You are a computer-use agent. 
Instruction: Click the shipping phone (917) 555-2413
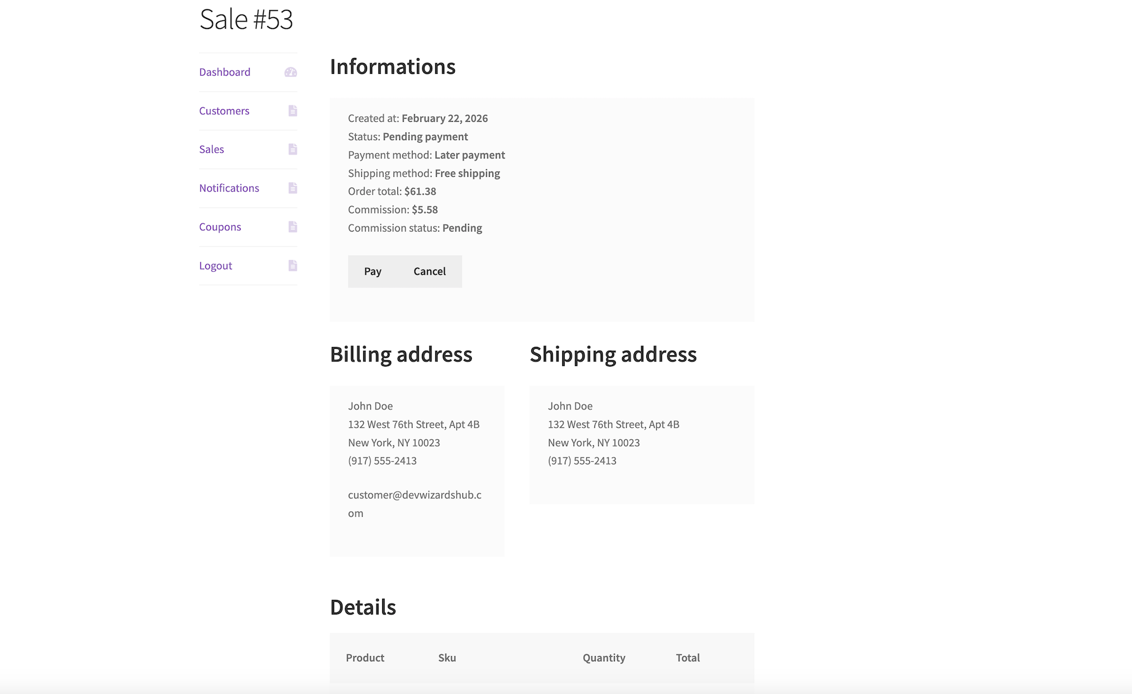[582, 461]
